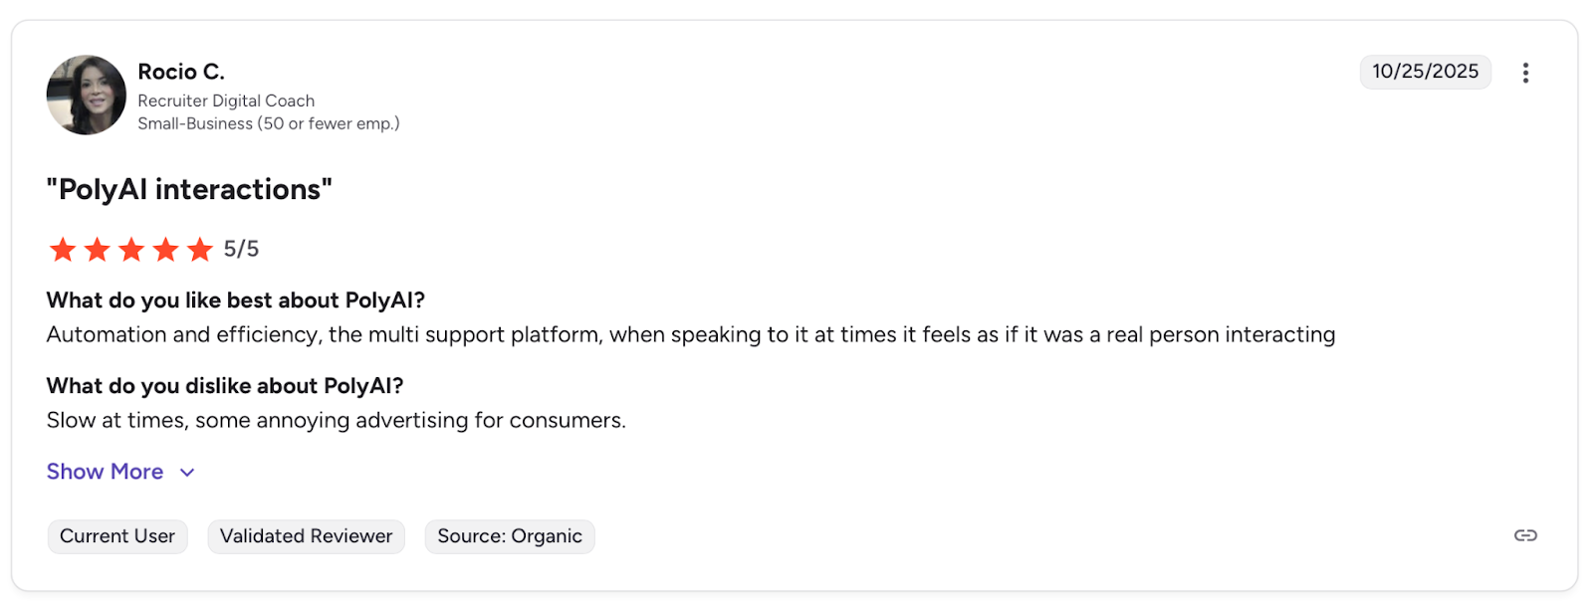Click the "PolyAI interactions" review title
The width and height of the screenshot is (1593, 604).
point(189,189)
